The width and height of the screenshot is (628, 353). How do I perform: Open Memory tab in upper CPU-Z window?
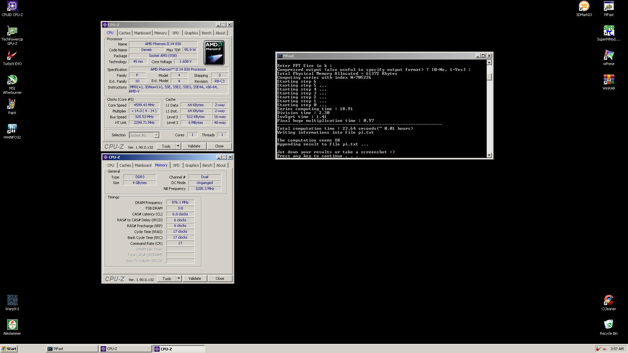(161, 33)
